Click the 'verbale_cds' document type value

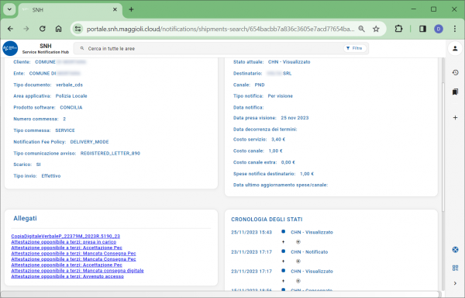point(70,85)
